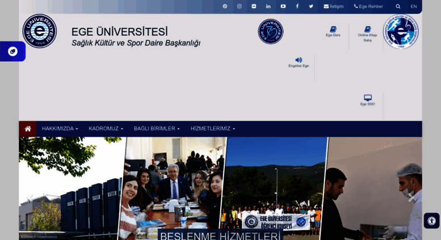
Task: Expand the HİZMETLERİMİZ dropdown menu
Action: click(x=213, y=129)
